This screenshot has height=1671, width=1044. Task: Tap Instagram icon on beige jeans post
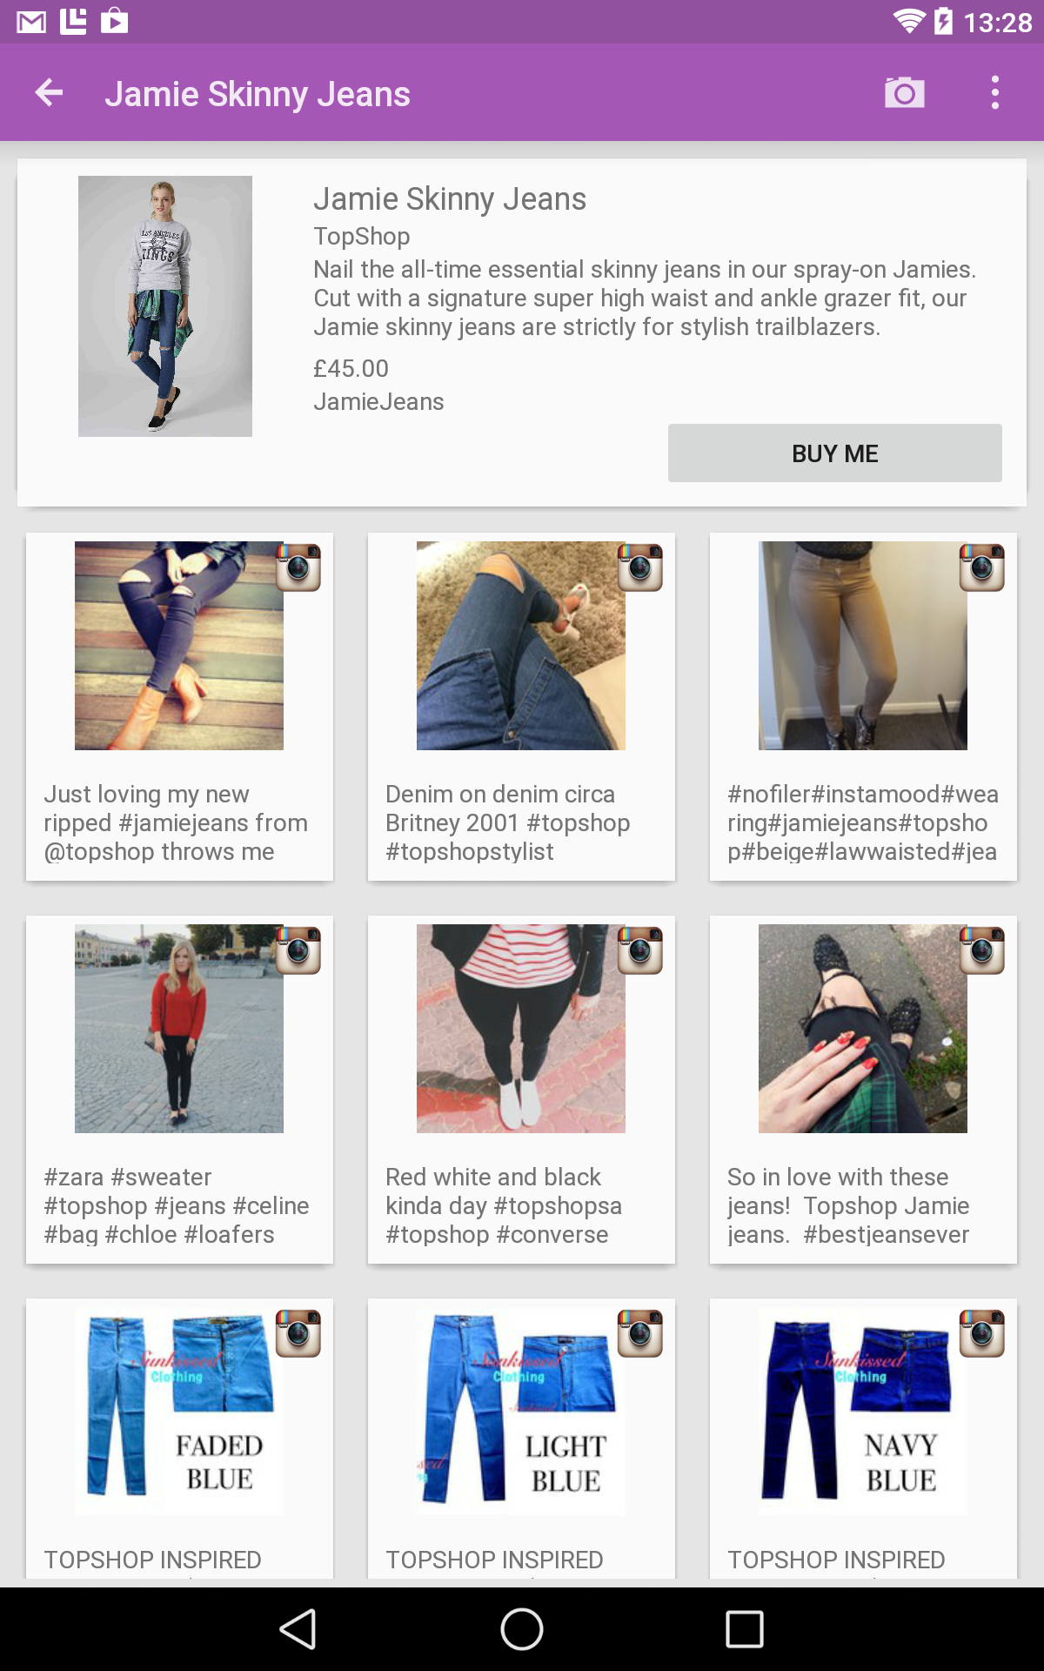pyautogui.click(x=982, y=567)
